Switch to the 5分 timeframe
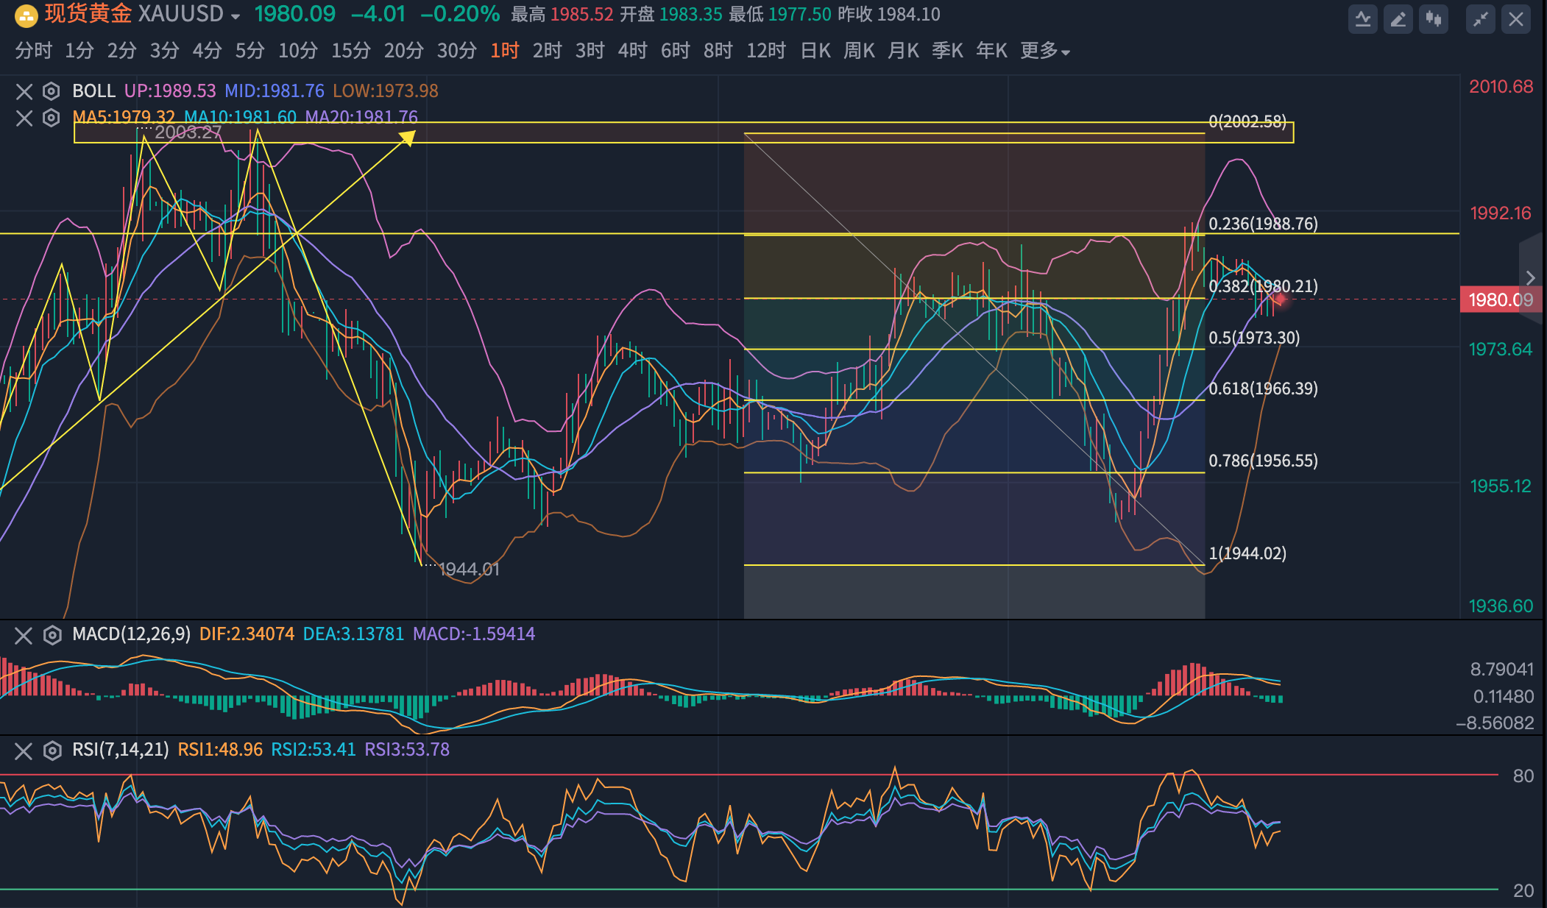This screenshot has width=1547, height=908. (250, 51)
